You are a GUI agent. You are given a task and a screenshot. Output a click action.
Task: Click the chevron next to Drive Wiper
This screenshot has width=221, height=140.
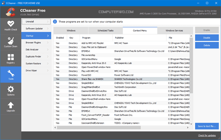(48, 70)
